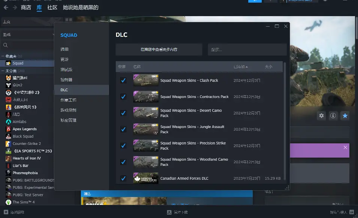The width and height of the screenshot is (358, 218).
Task: Click the main library page scrollbar
Action: tap(357, 29)
